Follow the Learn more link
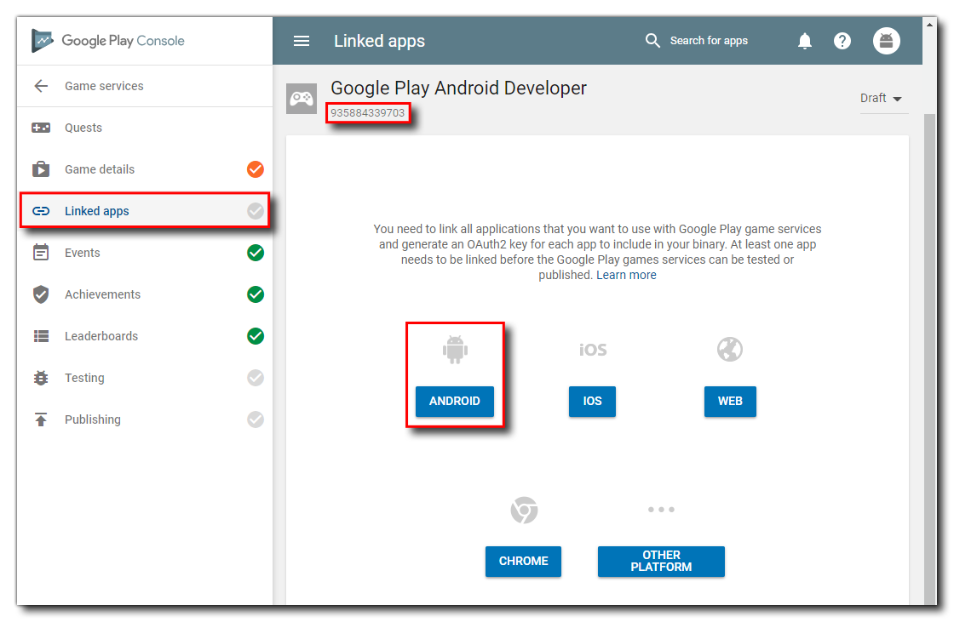The height and width of the screenshot is (622, 954). click(626, 275)
